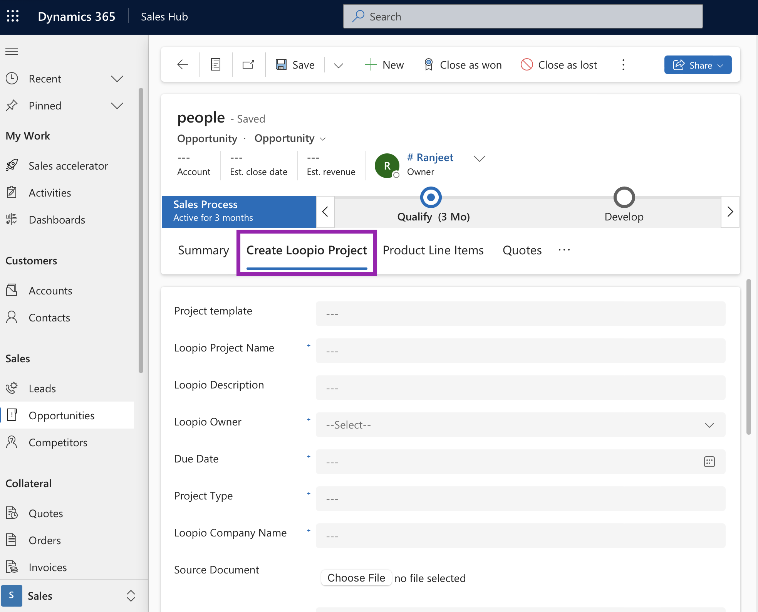Viewport: 758px width, 612px height.
Task: Expand the Save options dropdown arrow
Action: 338,65
